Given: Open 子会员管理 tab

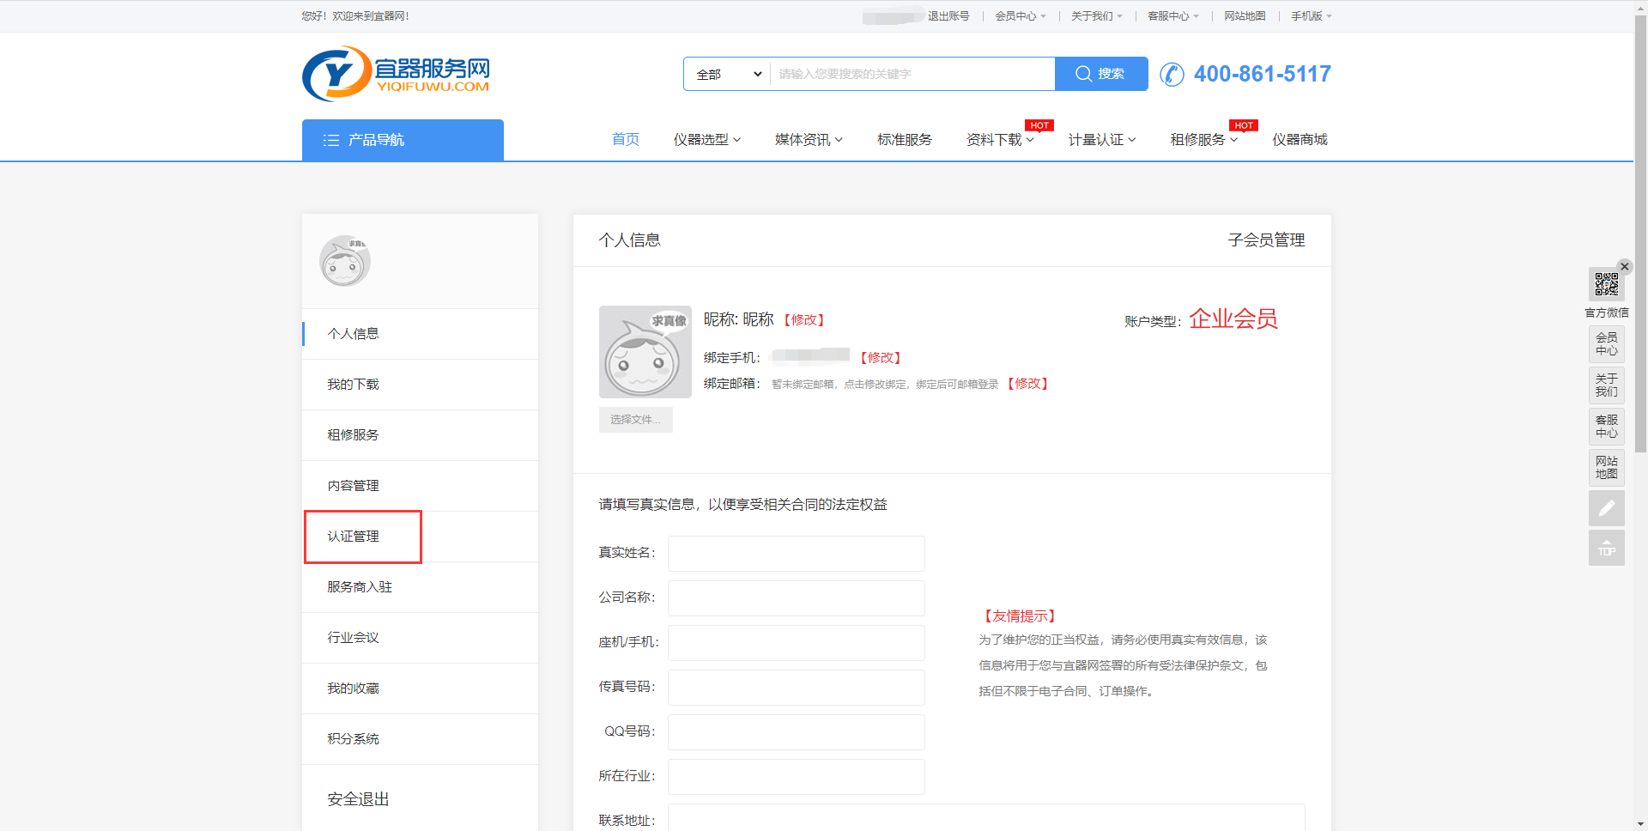Looking at the screenshot, I should click(1266, 240).
